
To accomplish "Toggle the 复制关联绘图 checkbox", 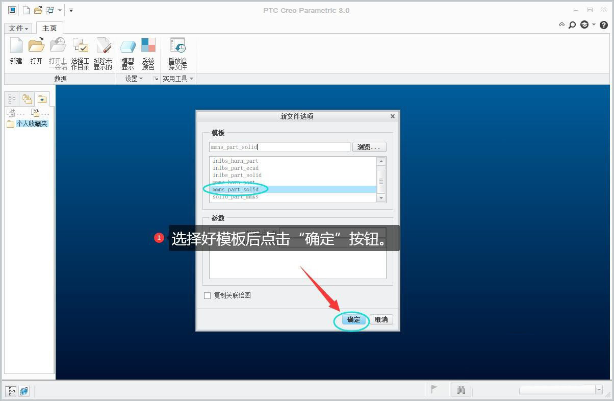I will [207, 295].
